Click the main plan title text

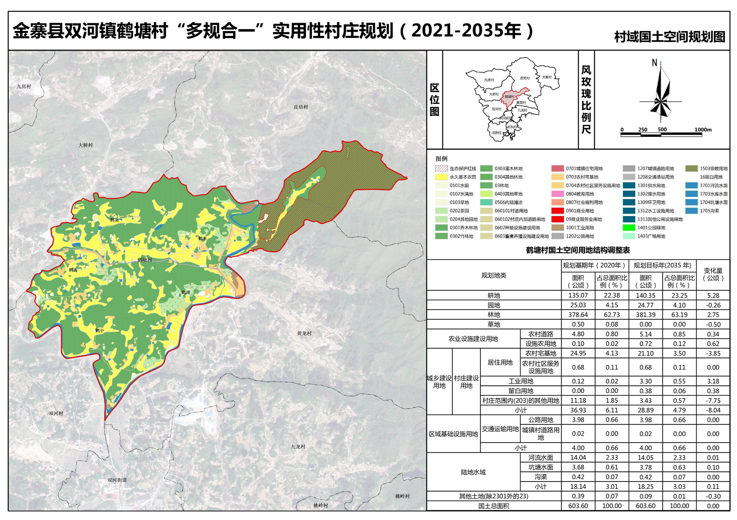click(x=273, y=31)
